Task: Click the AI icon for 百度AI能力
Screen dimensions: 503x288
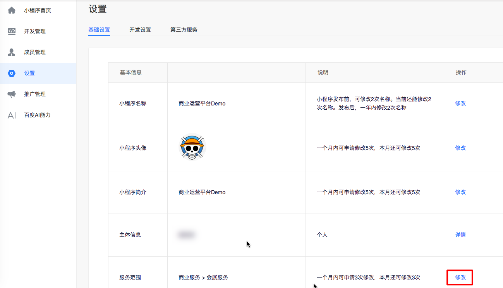Action: coord(12,115)
